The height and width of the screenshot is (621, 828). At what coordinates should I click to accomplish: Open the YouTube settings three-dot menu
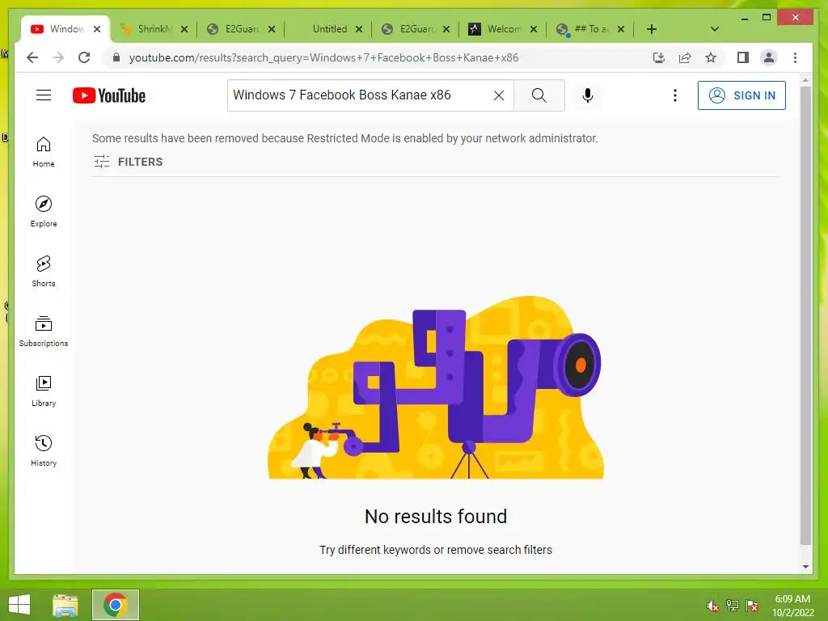tap(675, 95)
